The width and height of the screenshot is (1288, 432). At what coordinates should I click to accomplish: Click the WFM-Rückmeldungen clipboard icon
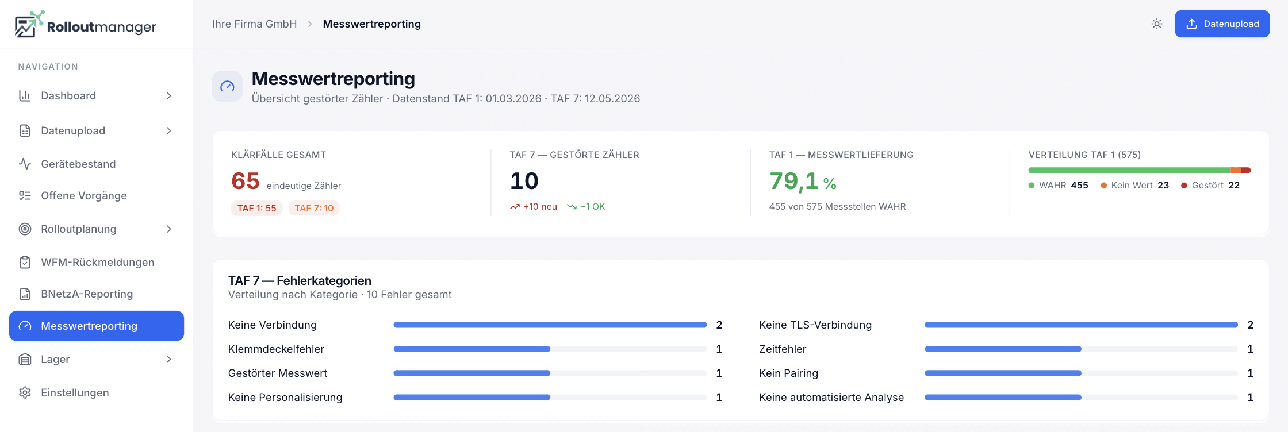point(25,263)
